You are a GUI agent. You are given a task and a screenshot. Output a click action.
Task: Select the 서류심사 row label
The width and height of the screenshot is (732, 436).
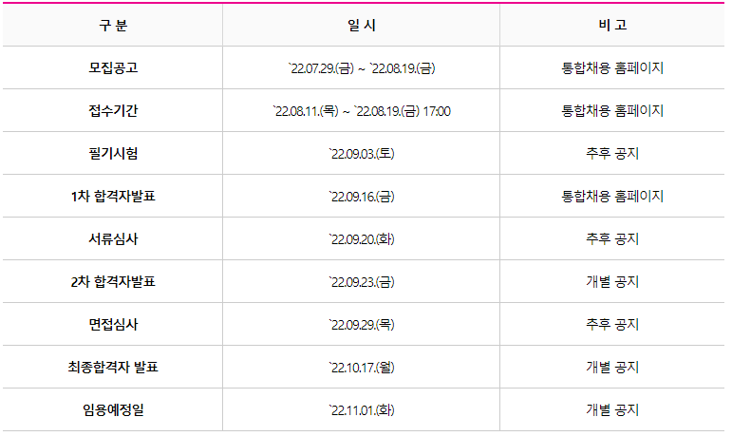tap(113, 239)
